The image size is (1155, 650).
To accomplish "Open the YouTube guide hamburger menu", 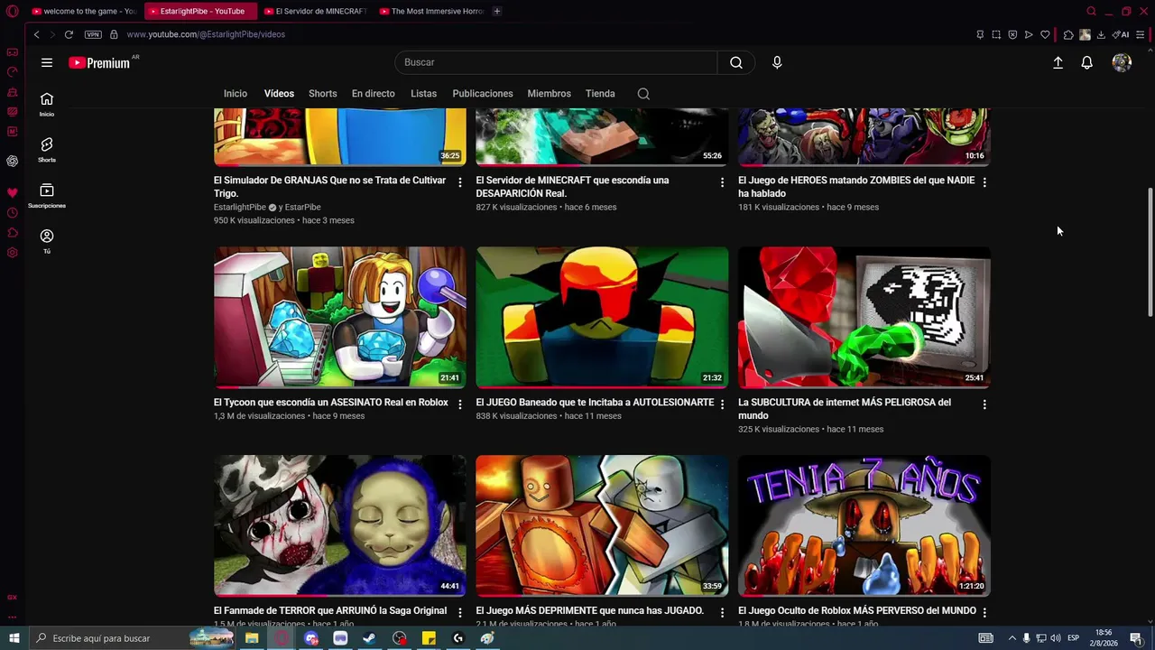I will click(47, 62).
